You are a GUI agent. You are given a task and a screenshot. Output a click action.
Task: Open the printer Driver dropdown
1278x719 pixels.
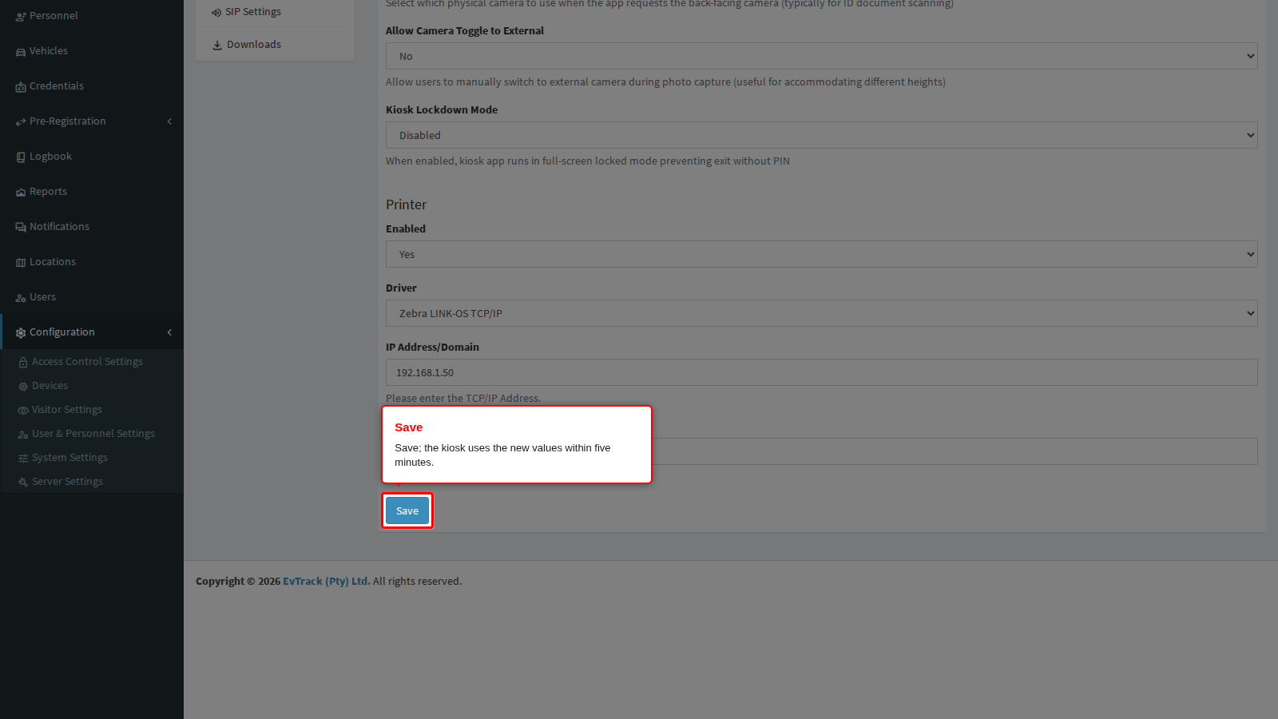(821, 313)
